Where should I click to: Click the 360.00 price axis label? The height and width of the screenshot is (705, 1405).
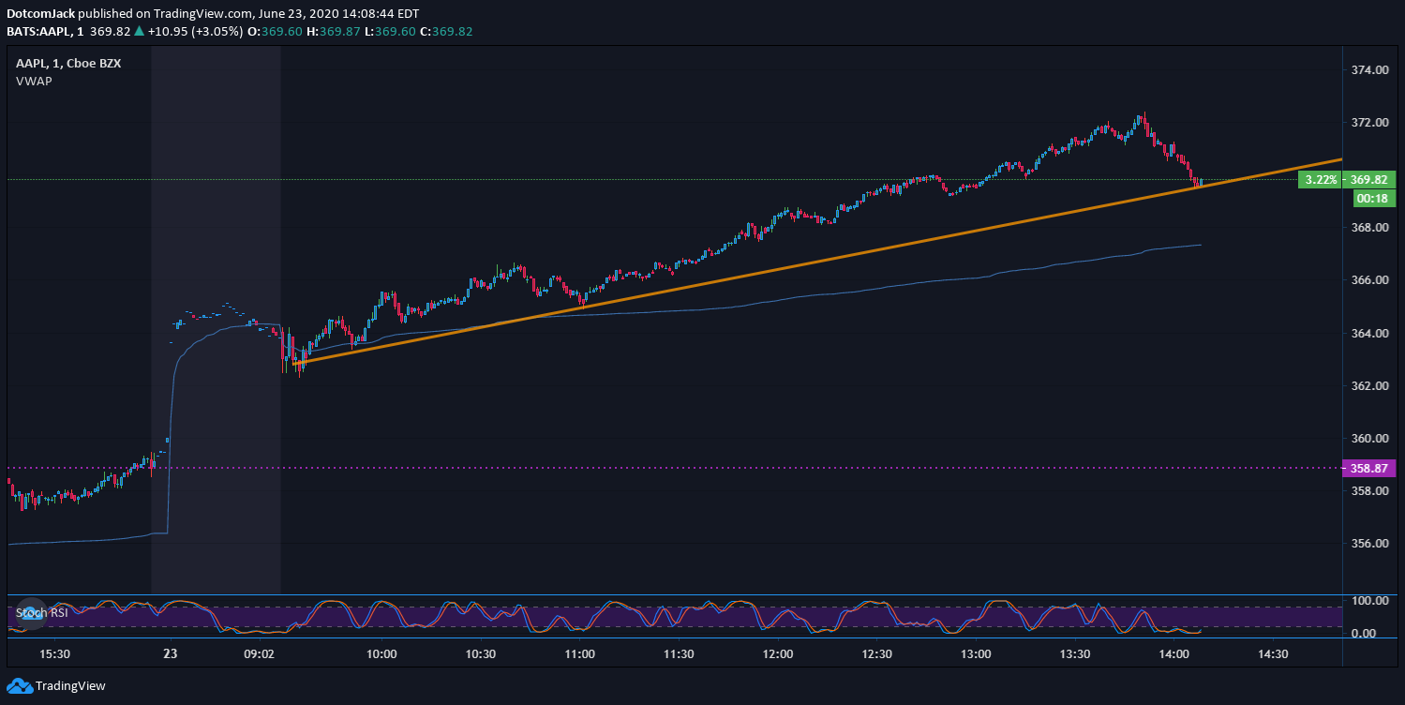(x=1369, y=439)
